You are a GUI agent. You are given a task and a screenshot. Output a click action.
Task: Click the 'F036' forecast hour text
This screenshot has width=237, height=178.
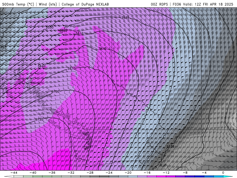(177, 4)
